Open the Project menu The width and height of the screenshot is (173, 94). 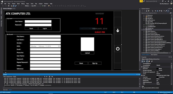[x=14, y=4]
